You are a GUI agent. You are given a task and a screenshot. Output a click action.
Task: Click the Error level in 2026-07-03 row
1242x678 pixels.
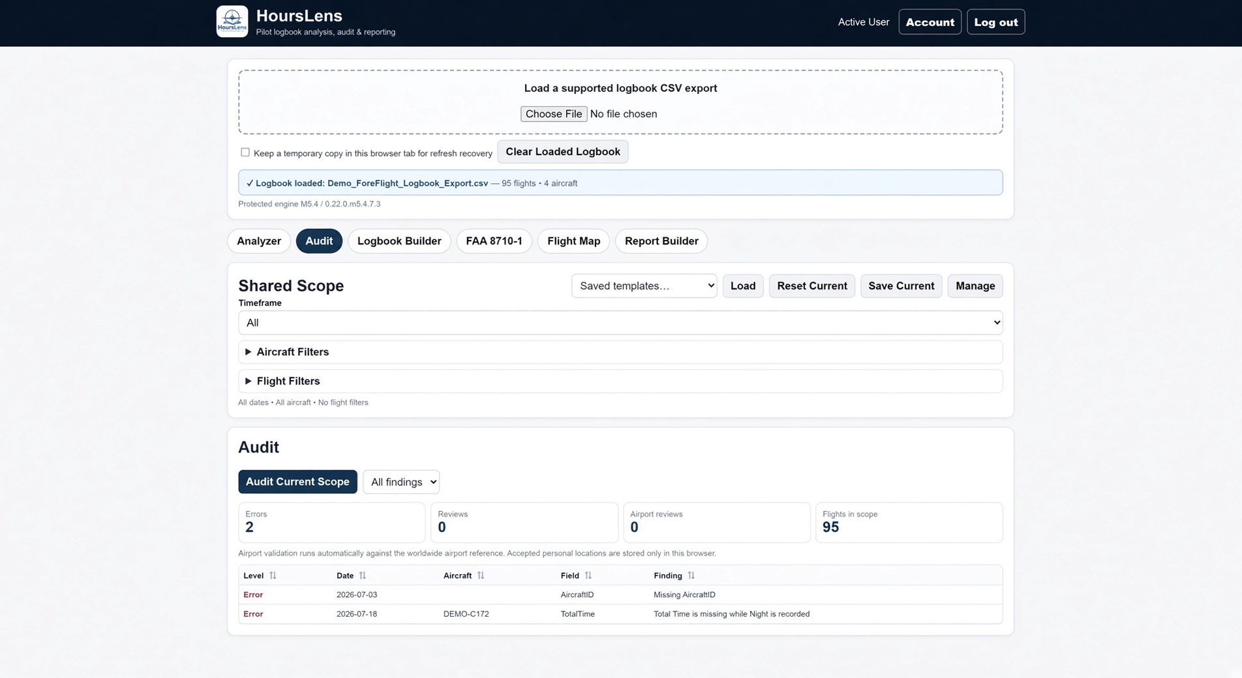253,595
